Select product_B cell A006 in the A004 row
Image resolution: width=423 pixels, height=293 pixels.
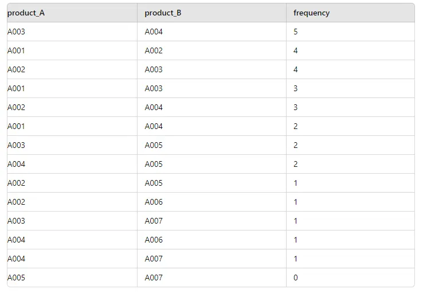click(x=154, y=240)
